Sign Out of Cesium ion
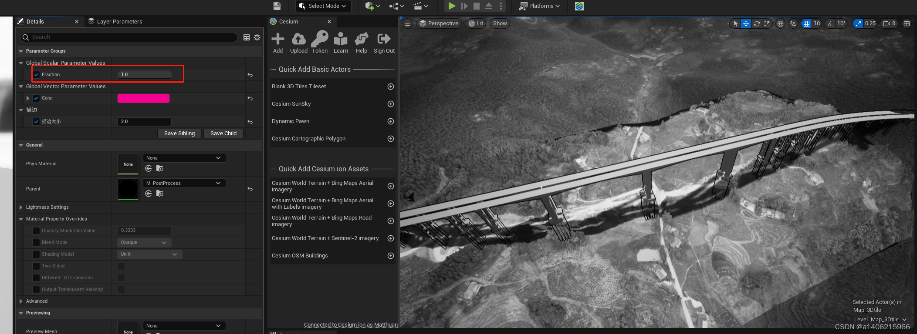This screenshot has height=334, width=917. pos(384,43)
